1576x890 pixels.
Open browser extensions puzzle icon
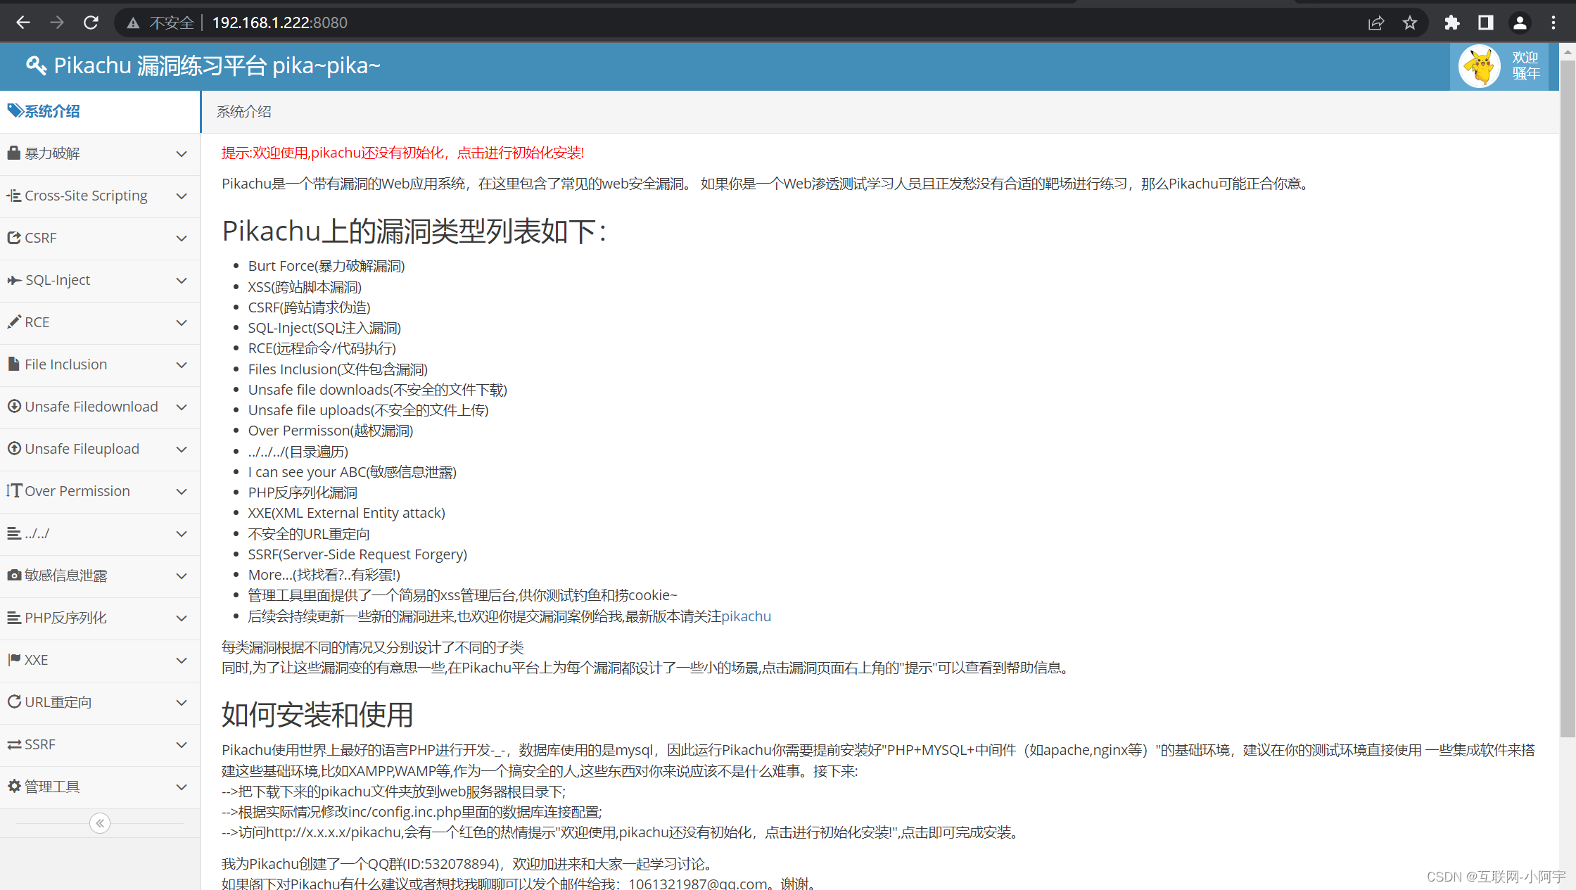(1451, 23)
